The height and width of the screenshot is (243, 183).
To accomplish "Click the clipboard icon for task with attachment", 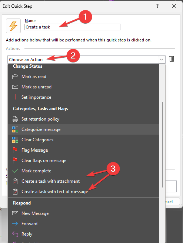I will 15,181.
